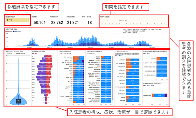Image resolution: width=196 pixels, height=118 pixels.
Task: Click the orange あり bar for レムデシビル
Action: click(129, 60)
